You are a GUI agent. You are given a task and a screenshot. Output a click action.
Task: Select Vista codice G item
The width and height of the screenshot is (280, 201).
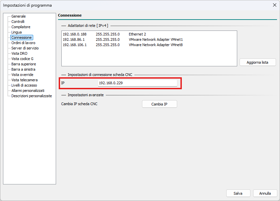(x=22, y=59)
